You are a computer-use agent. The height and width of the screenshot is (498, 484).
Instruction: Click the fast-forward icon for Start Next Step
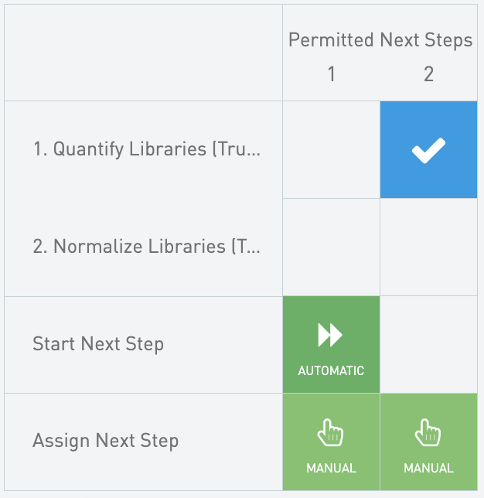(331, 335)
